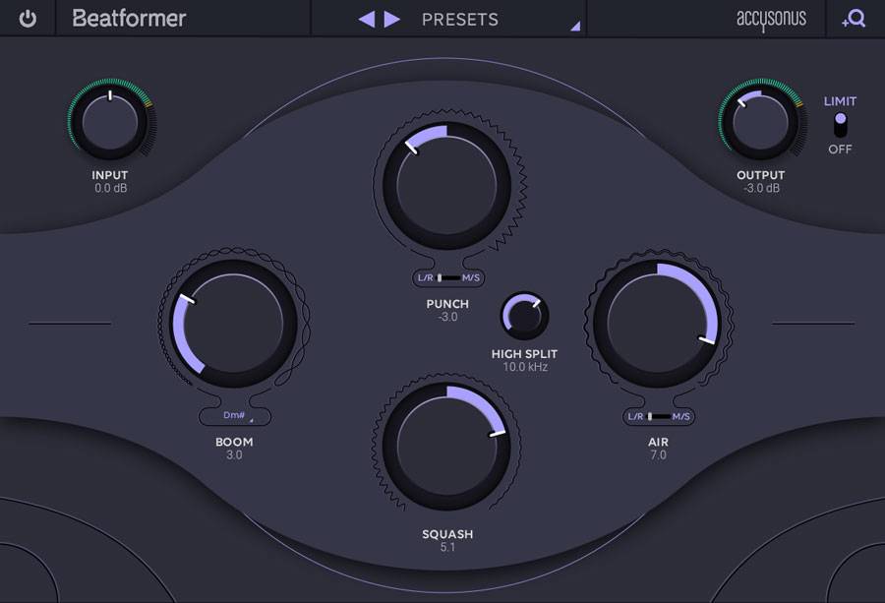Toggle Air L/R to M/S switch
The height and width of the screenshot is (603, 885).
tap(658, 416)
